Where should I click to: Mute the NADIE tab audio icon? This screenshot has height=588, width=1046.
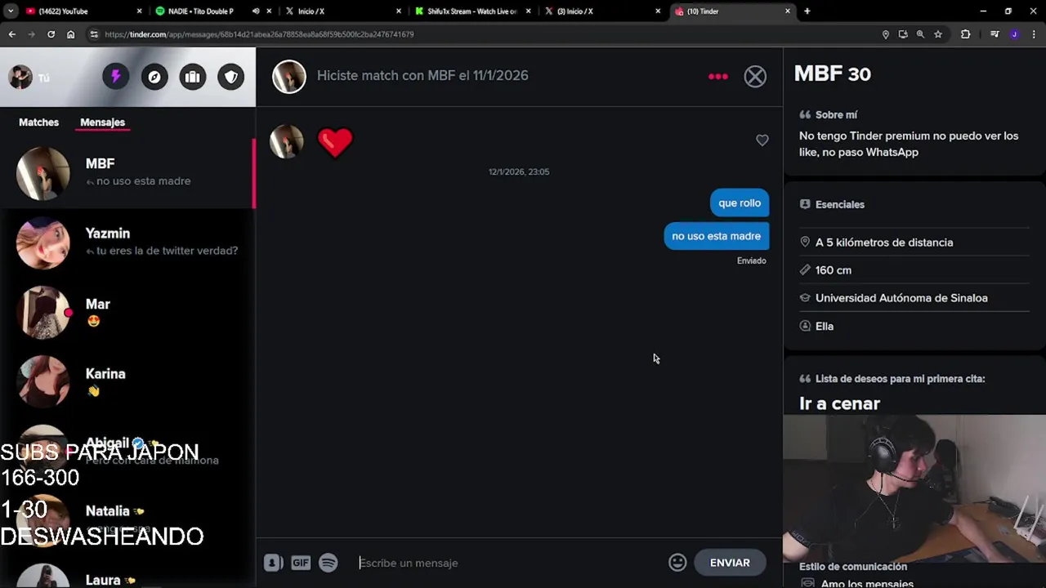pos(256,11)
